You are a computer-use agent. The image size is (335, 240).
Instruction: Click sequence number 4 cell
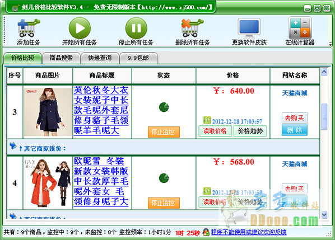coord(15,183)
